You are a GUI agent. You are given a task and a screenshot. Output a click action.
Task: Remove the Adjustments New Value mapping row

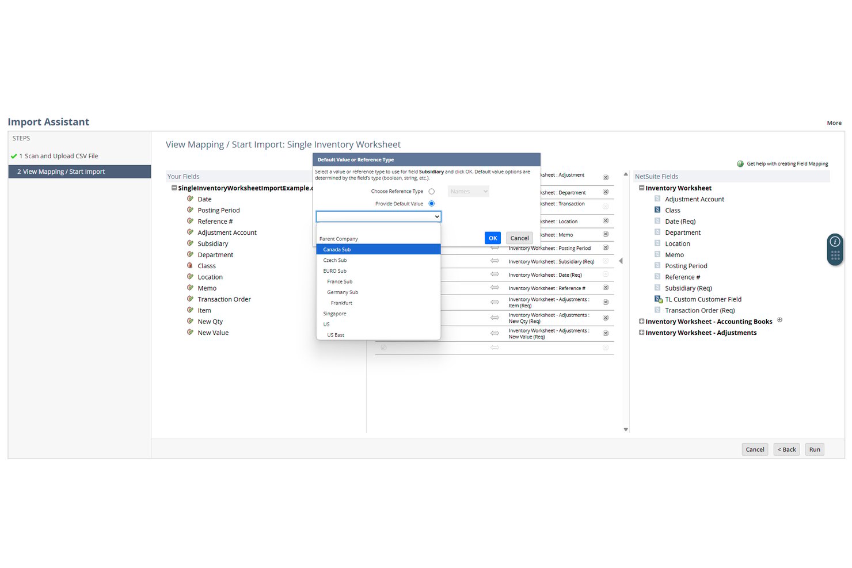[606, 333]
